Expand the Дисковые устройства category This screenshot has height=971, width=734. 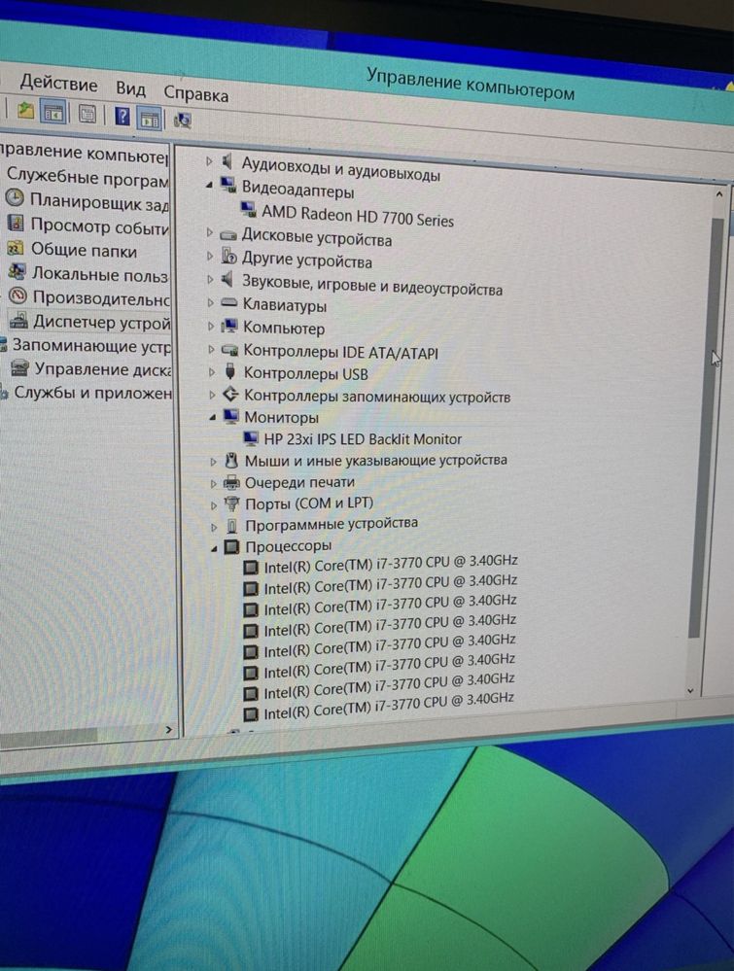point(209,233)
